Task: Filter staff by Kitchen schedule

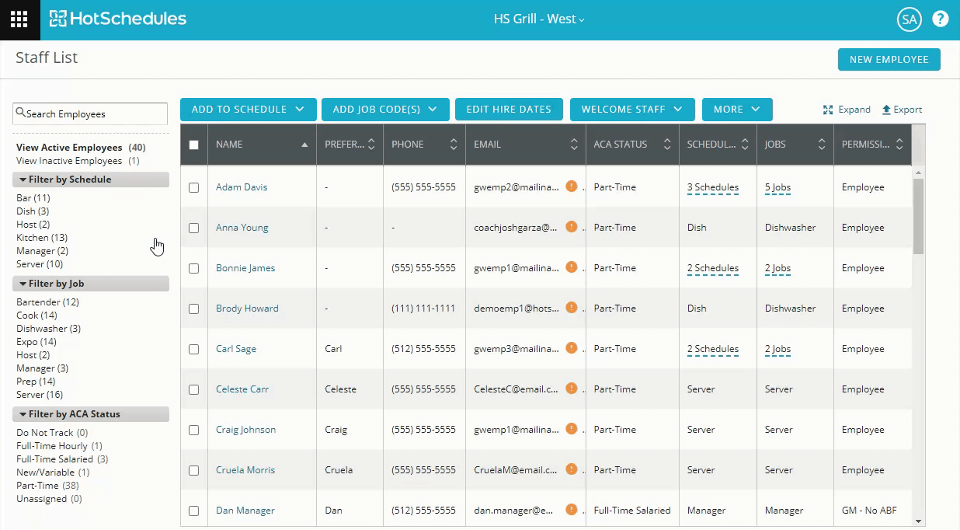Action: coord(32,238)
